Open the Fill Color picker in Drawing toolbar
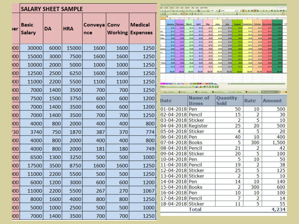Viewport: 299px width, 224px height. 195,87
